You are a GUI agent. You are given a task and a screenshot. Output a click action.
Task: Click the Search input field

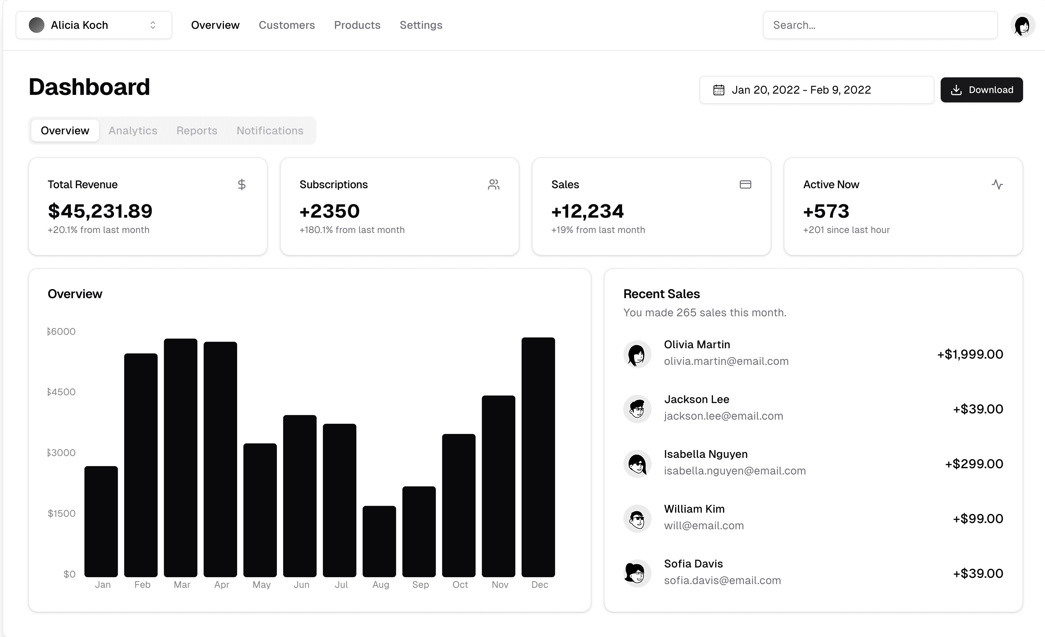pyautogui.click(x=880, y=25)
